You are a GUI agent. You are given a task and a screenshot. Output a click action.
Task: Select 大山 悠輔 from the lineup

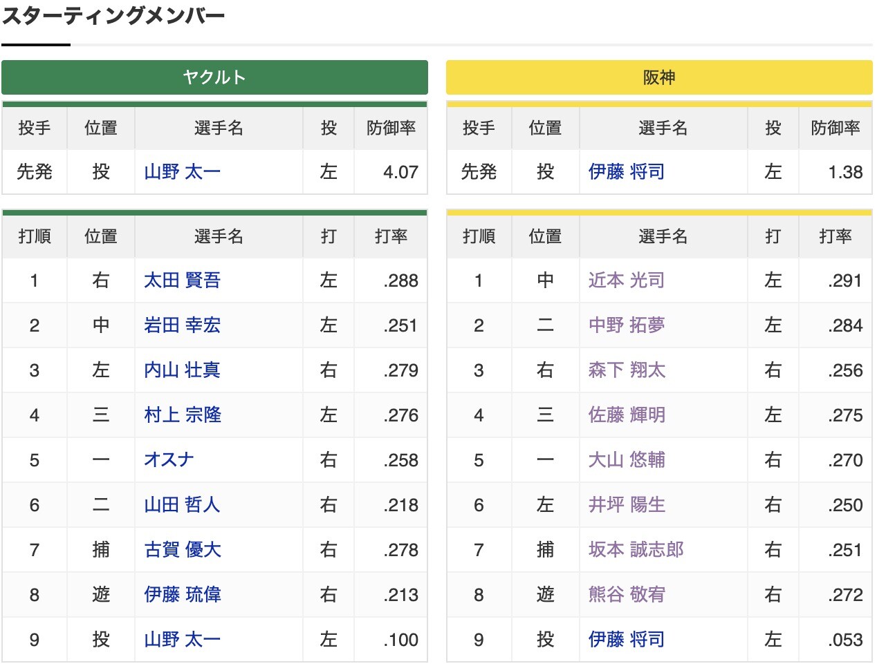[625, 459]
